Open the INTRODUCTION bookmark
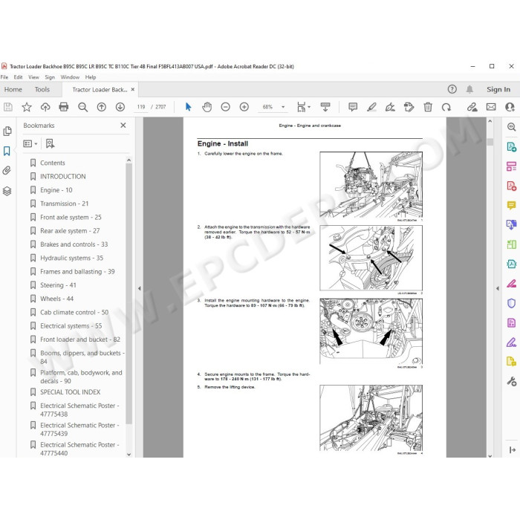 62,177
